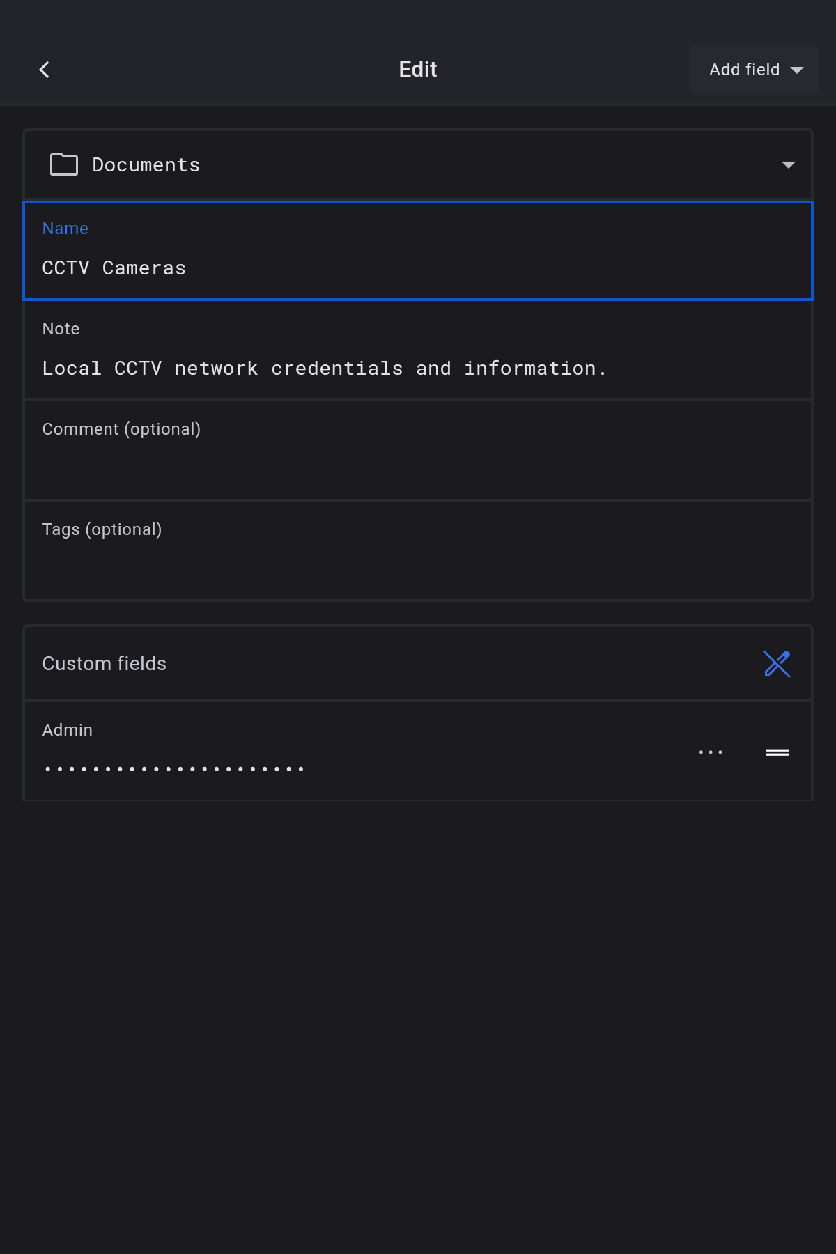
Task: Toggle the custom fields edit pencil icon
Action: click(777, 664)
